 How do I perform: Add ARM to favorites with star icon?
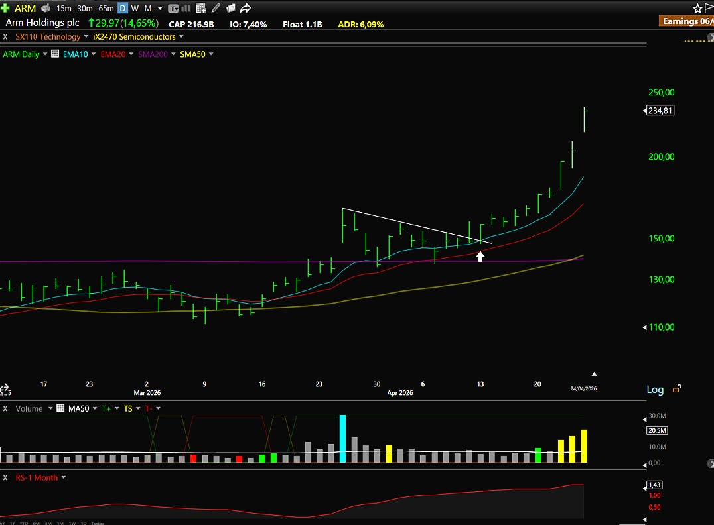[697, 8]
